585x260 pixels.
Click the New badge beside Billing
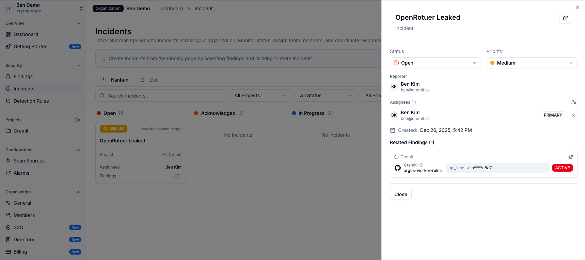(75, 252)
